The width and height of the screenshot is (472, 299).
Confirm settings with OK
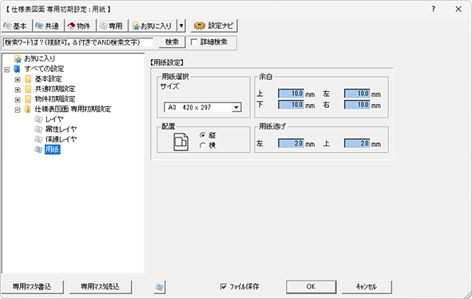(x=311, y=287)
